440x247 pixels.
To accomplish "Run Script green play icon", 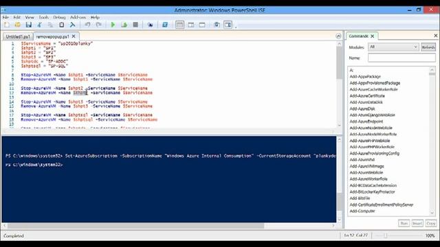I will [113, 25].
